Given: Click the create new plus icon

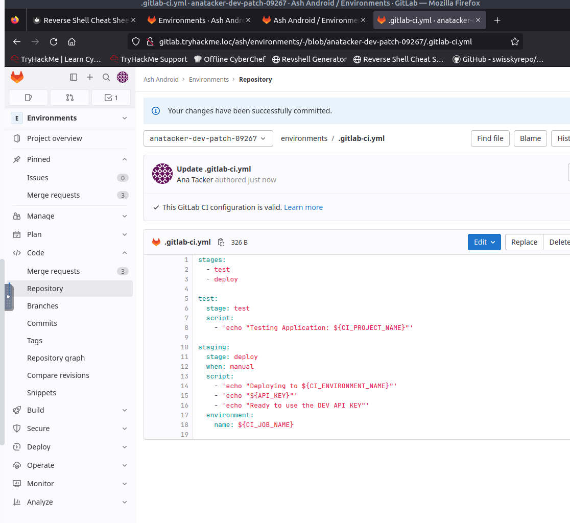Looking at the screenshot, I should tap(90, 77).
